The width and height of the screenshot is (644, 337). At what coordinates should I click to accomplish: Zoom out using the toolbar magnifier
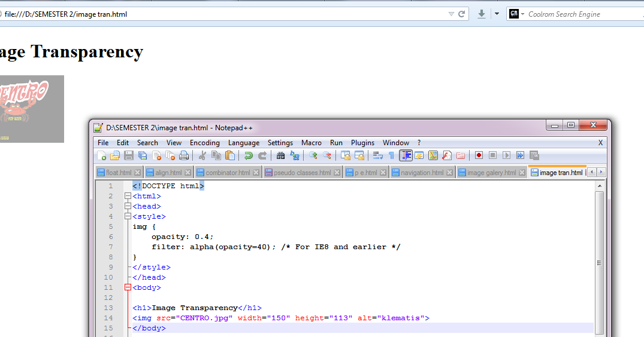[x=327, y=155]
